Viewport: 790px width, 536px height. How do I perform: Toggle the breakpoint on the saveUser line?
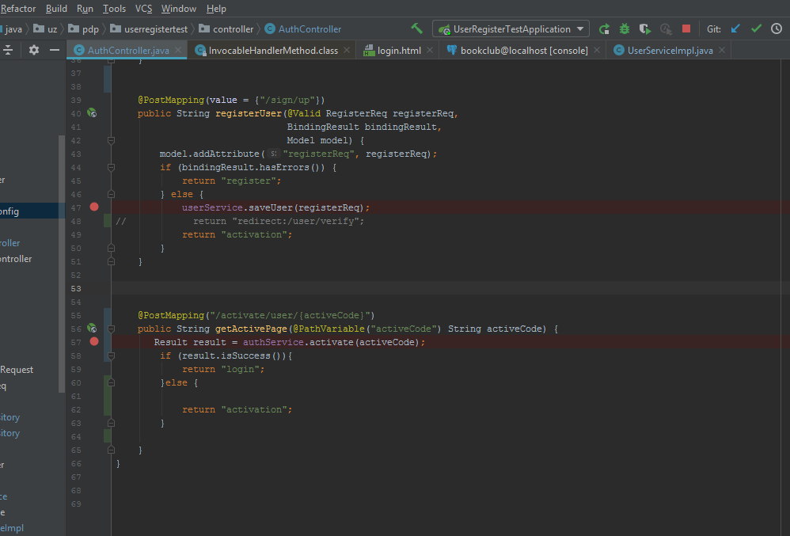[94, 207]
